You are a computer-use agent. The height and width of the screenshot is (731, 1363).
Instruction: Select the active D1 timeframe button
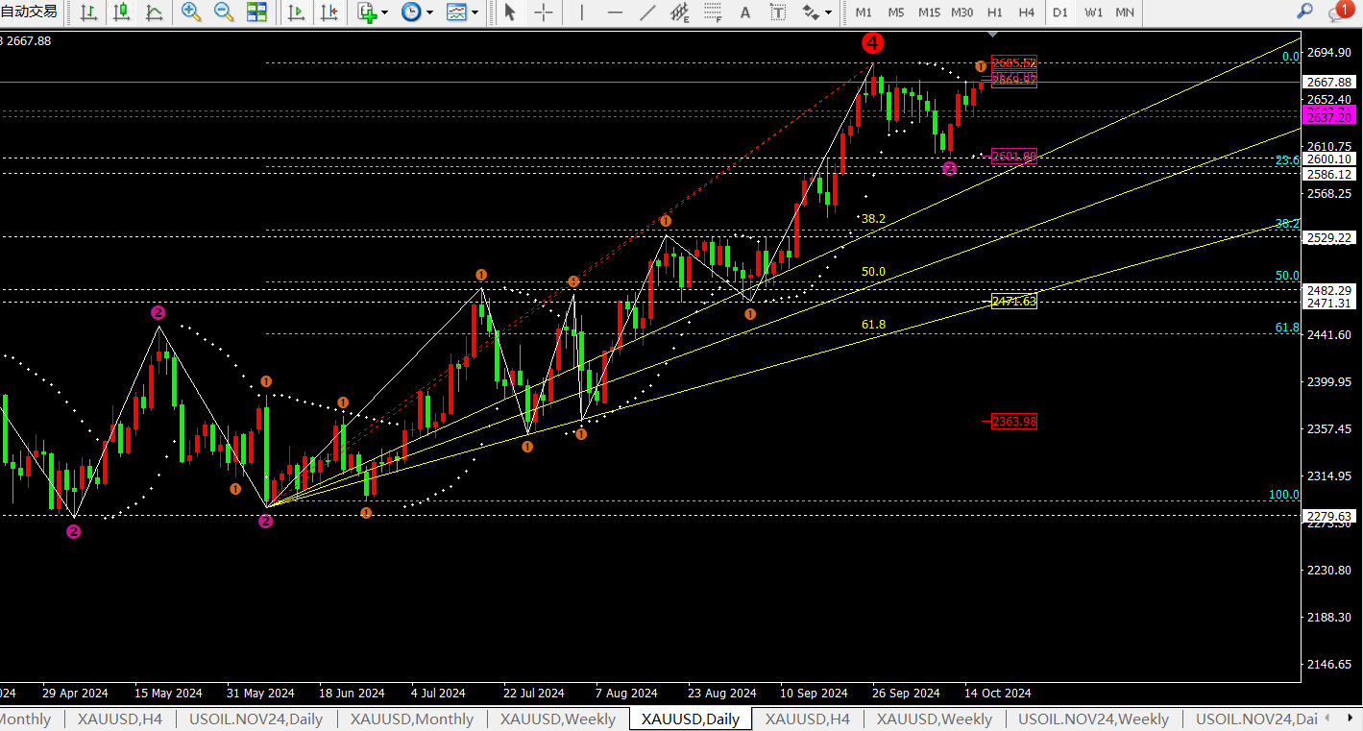point(1059,12)
